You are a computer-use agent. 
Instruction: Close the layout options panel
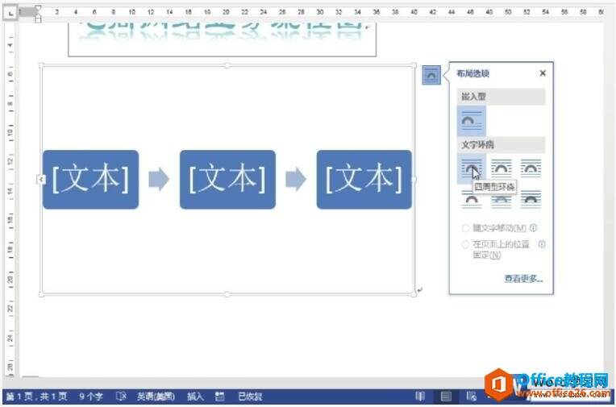click(x=543, y=73)
